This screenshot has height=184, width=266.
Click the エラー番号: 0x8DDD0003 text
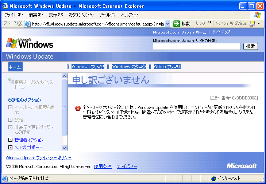coord(234,98)
